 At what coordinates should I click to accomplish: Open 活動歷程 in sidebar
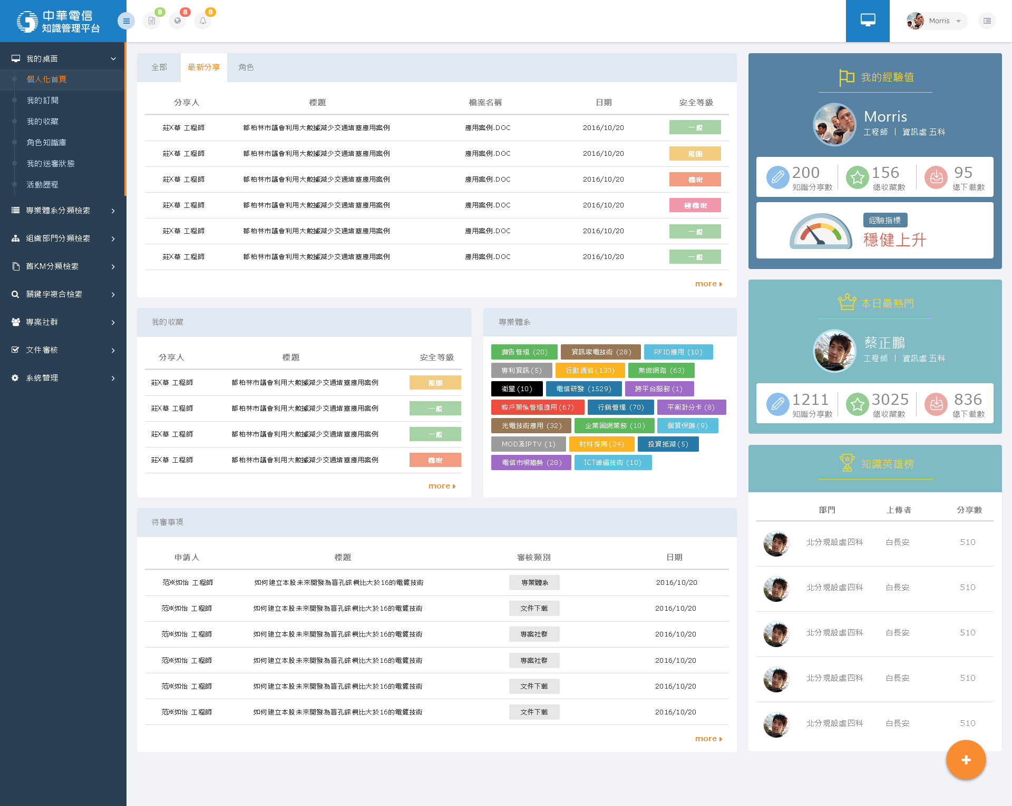pos(43,185)
